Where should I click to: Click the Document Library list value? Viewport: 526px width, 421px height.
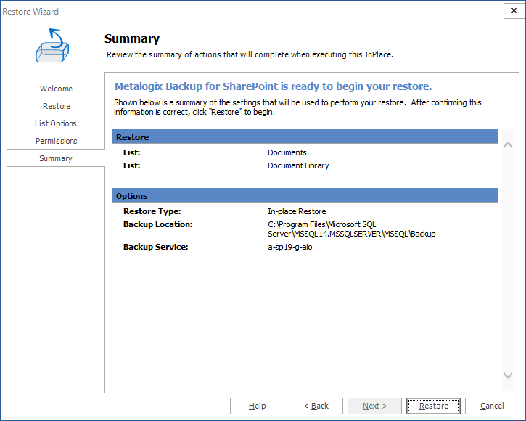[298, 165]
